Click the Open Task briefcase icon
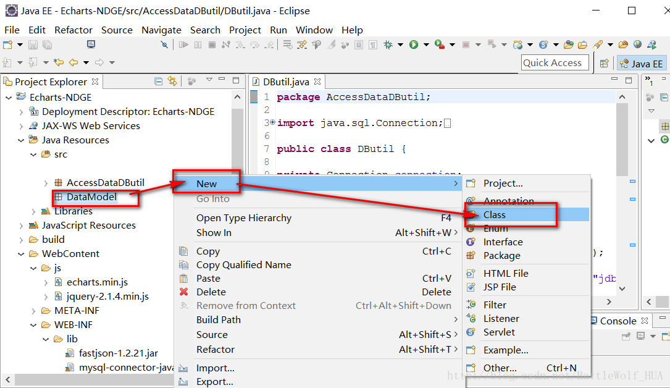The image size is (670, 388). point(582,44)
